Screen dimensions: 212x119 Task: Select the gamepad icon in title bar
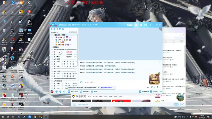pos(145,25)
